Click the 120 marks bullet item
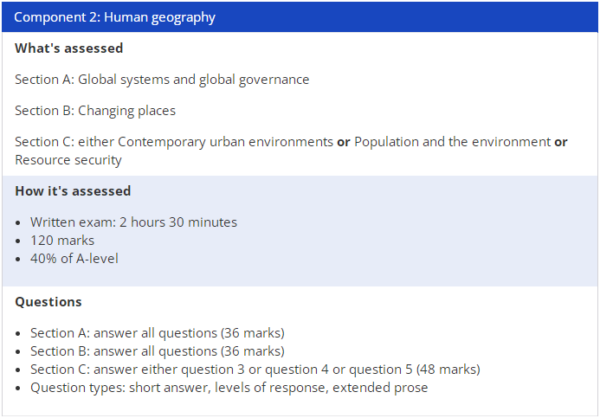Image resolution: width=600 pixels, height=418 pixels. [62, 241]
